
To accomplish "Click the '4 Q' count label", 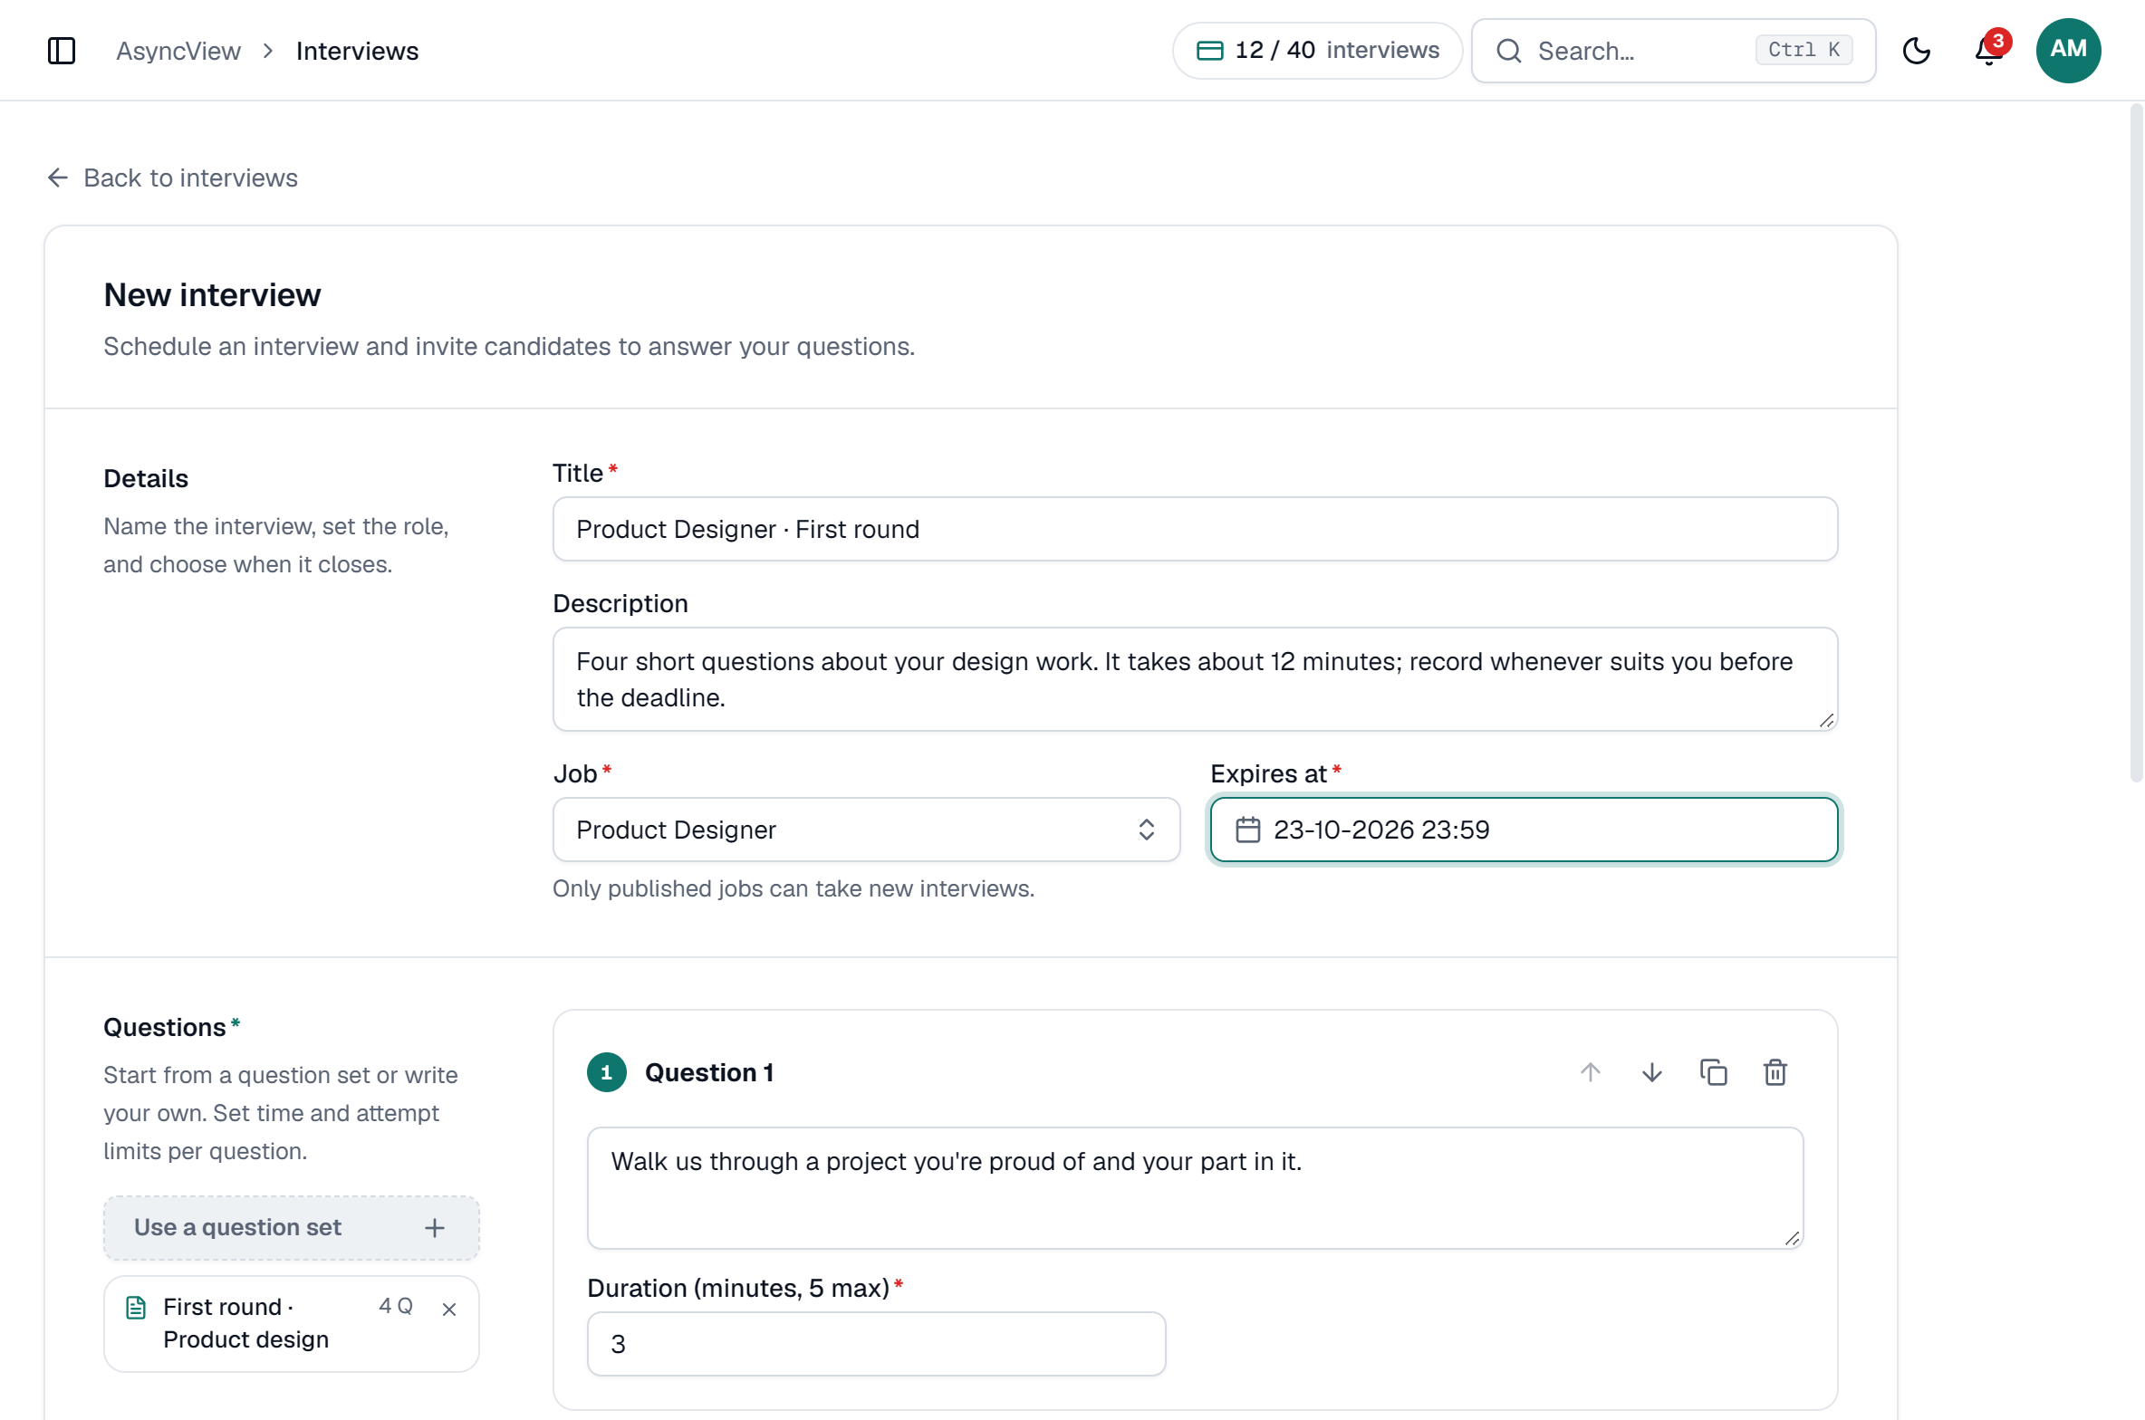I will click(x=396, y=1306).
